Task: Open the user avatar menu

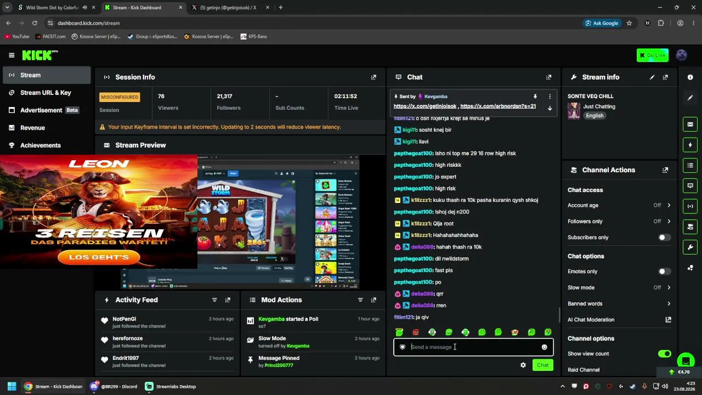Action: [x=682, y=55]
